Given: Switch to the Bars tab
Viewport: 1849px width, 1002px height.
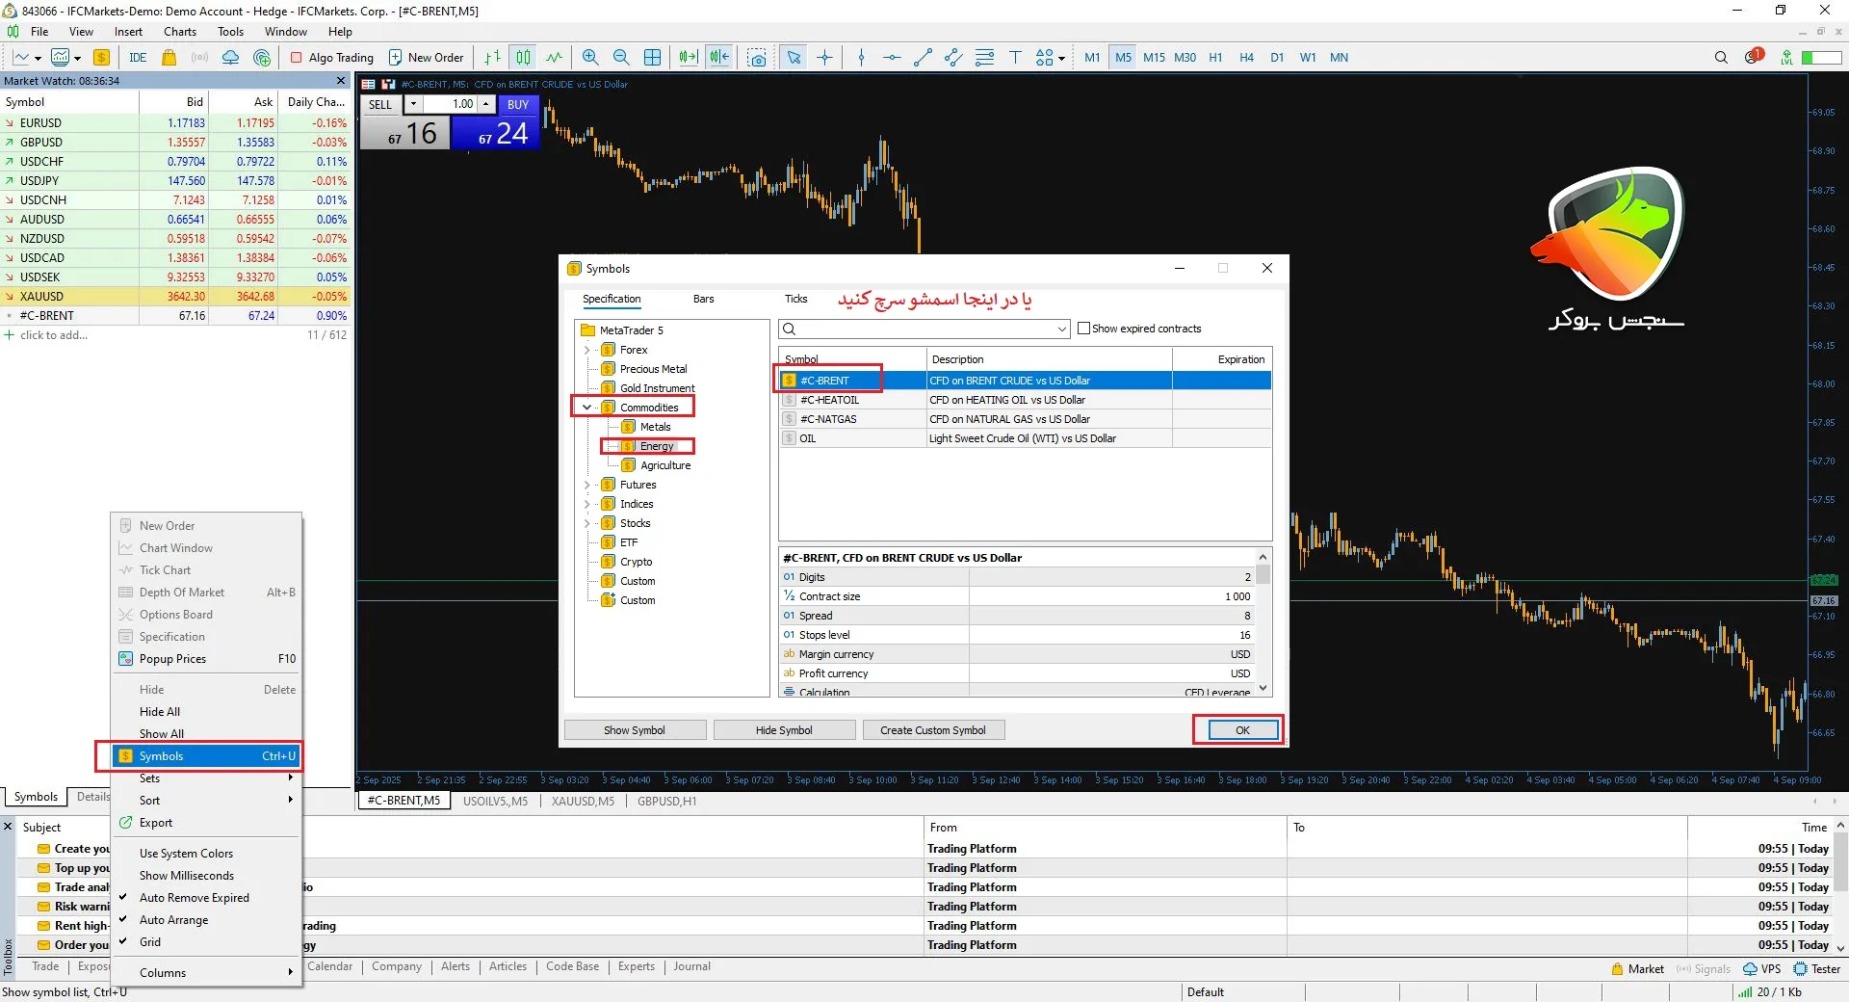Looking at the screenshot, I should 703,300.
